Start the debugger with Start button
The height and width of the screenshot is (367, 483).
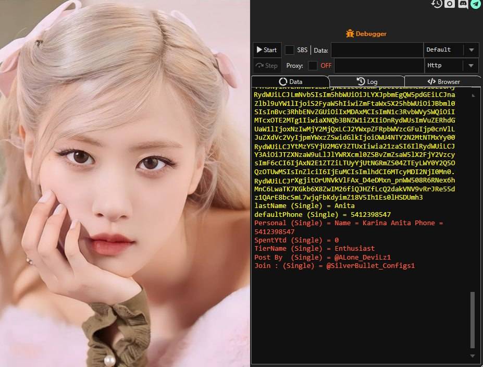(x=267, y=50)
